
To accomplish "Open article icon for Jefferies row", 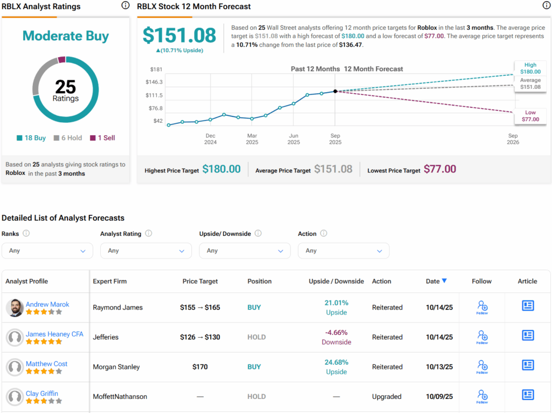I will [528, 335].
